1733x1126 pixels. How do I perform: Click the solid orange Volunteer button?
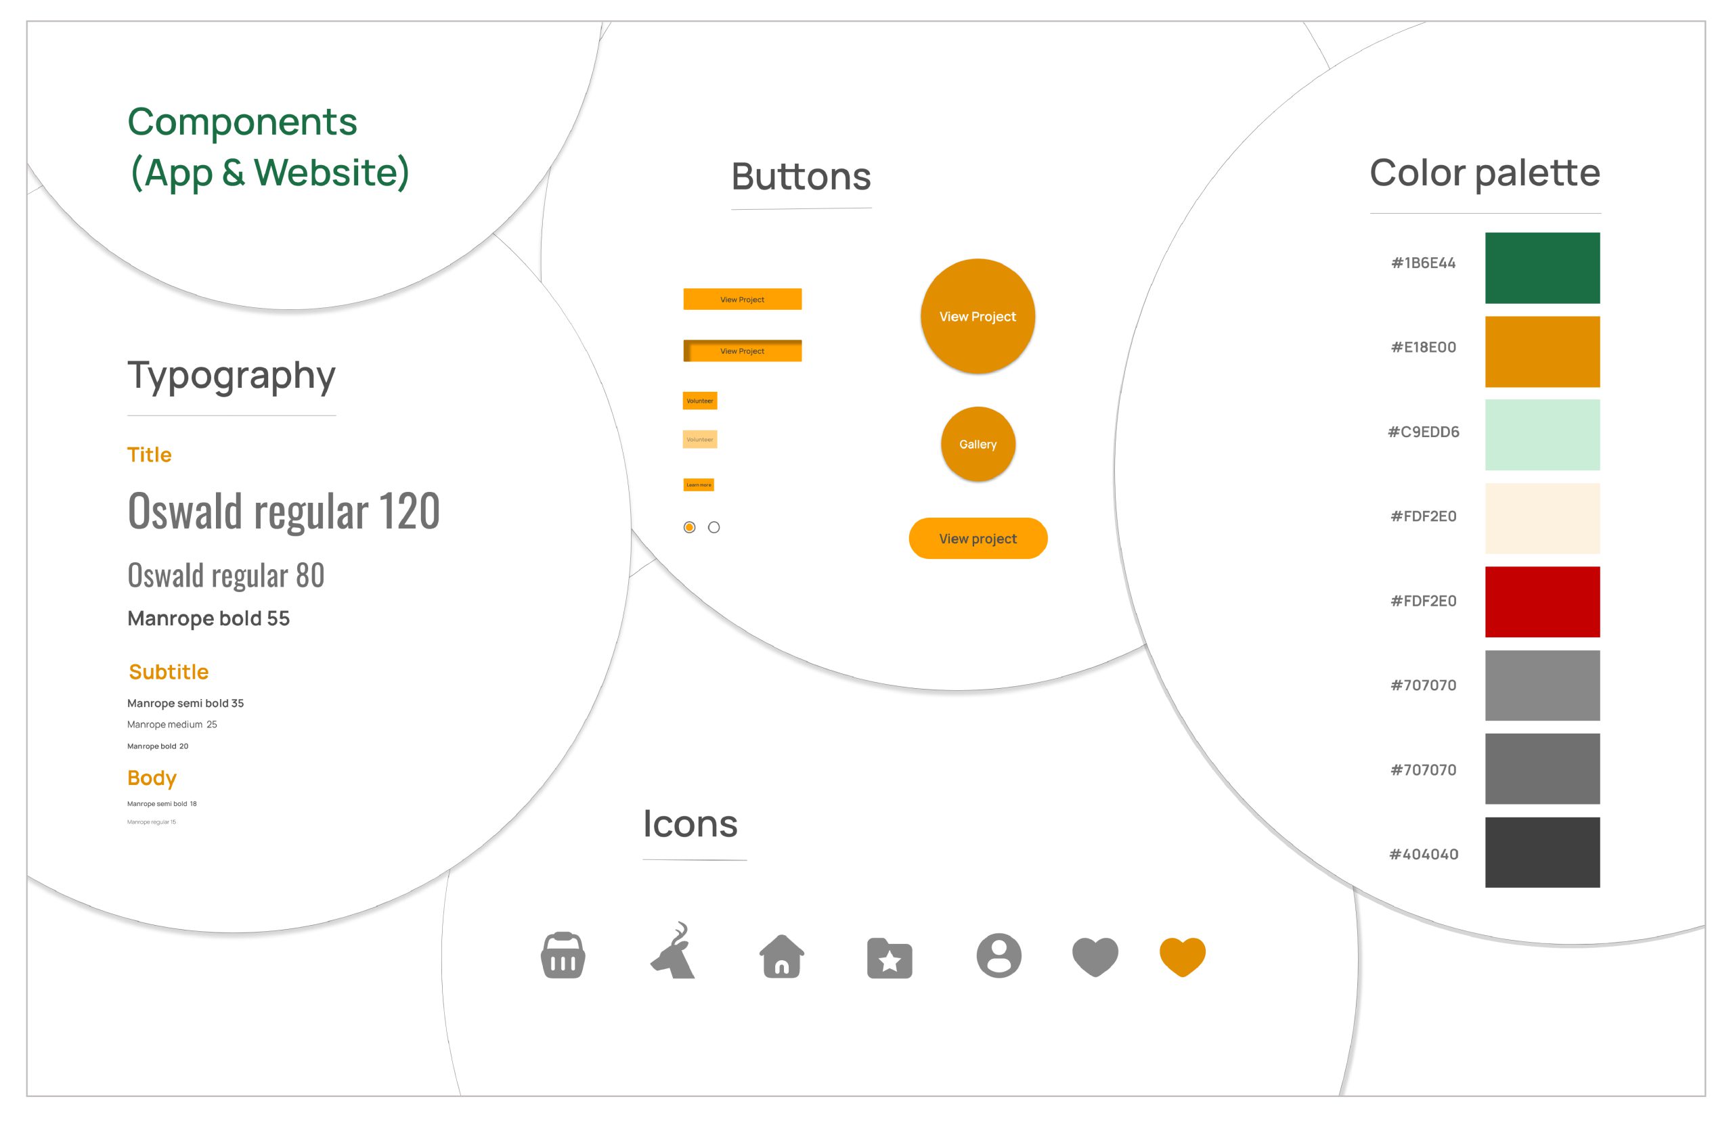pos(700,401)
